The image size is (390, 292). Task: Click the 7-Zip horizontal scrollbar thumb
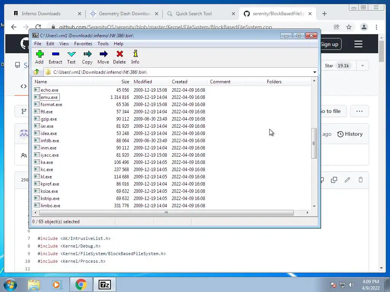166,213
